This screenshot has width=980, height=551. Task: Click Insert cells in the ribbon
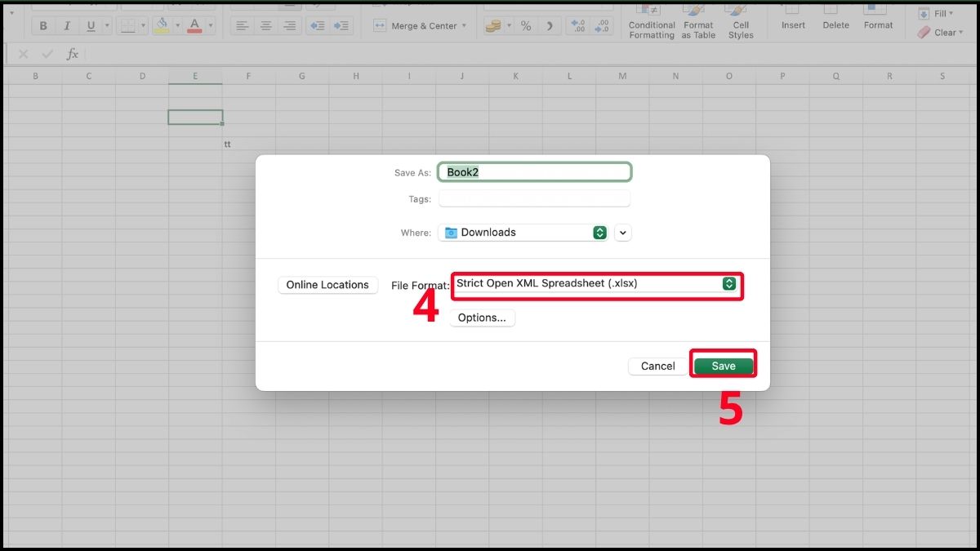(x=793, y=18)
